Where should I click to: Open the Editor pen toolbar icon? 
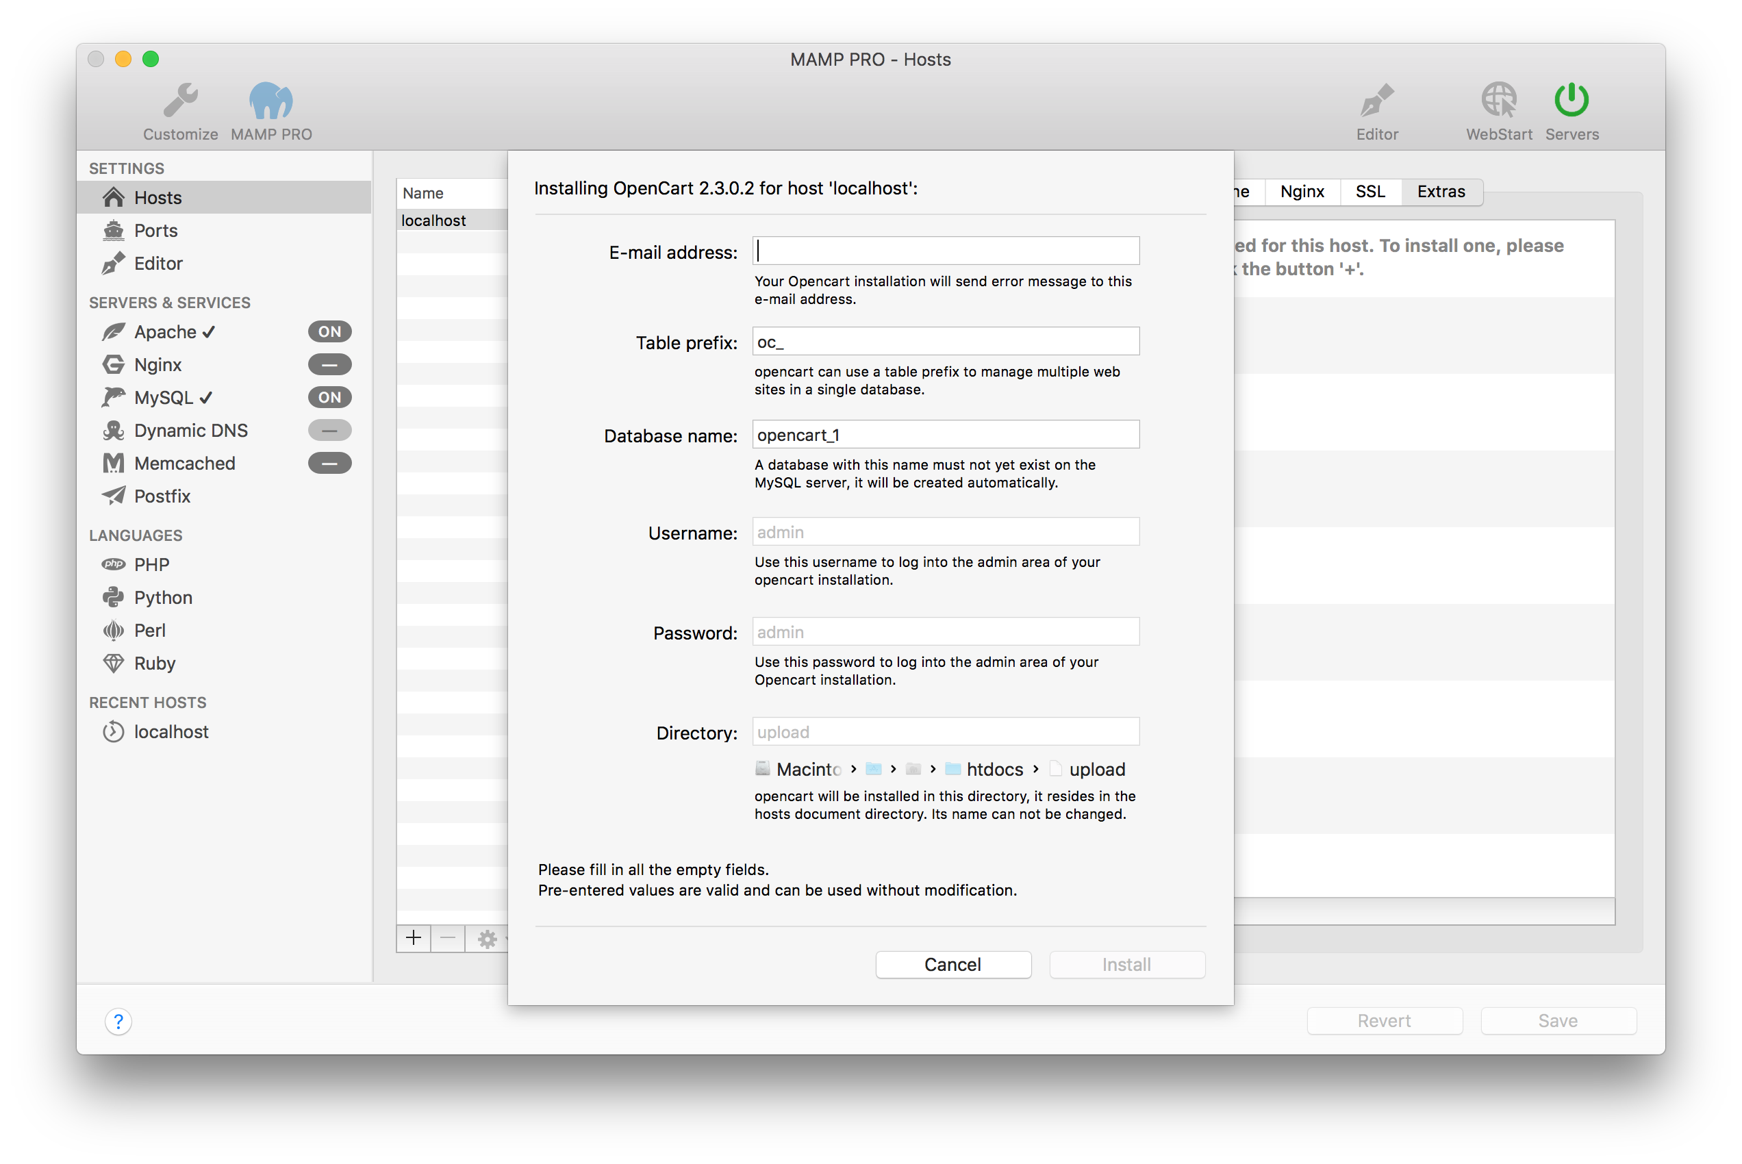pos(1377,100)
